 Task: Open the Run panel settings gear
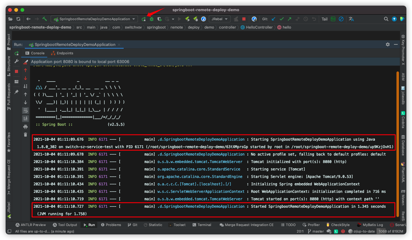pyautogui.click(x=387, y=44)
